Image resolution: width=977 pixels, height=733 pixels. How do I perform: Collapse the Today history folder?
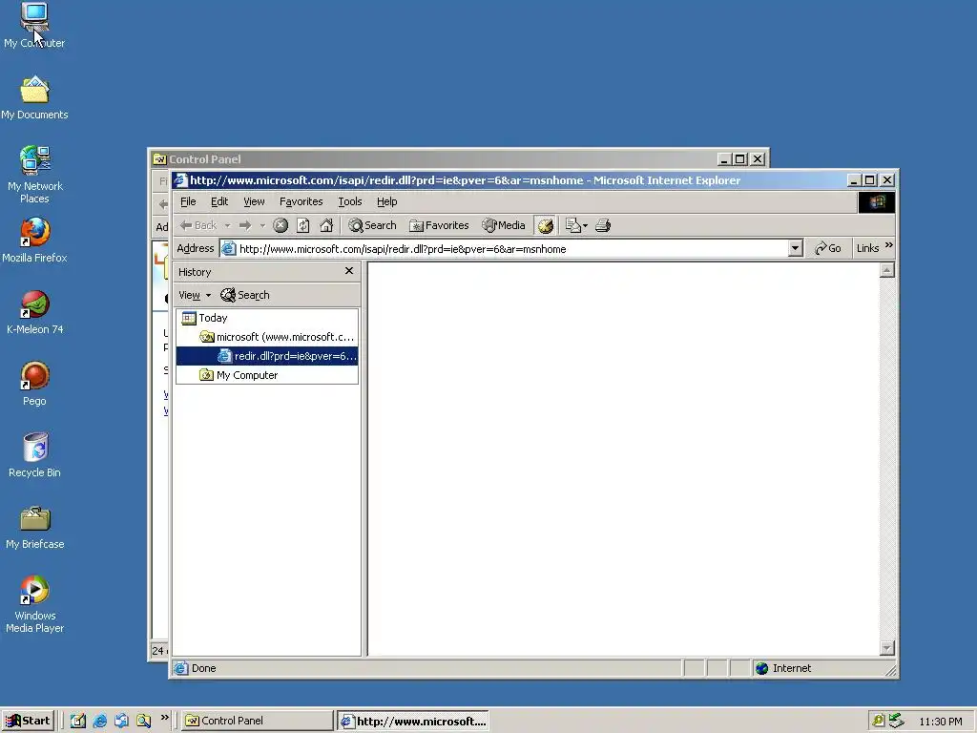(204, 318)
